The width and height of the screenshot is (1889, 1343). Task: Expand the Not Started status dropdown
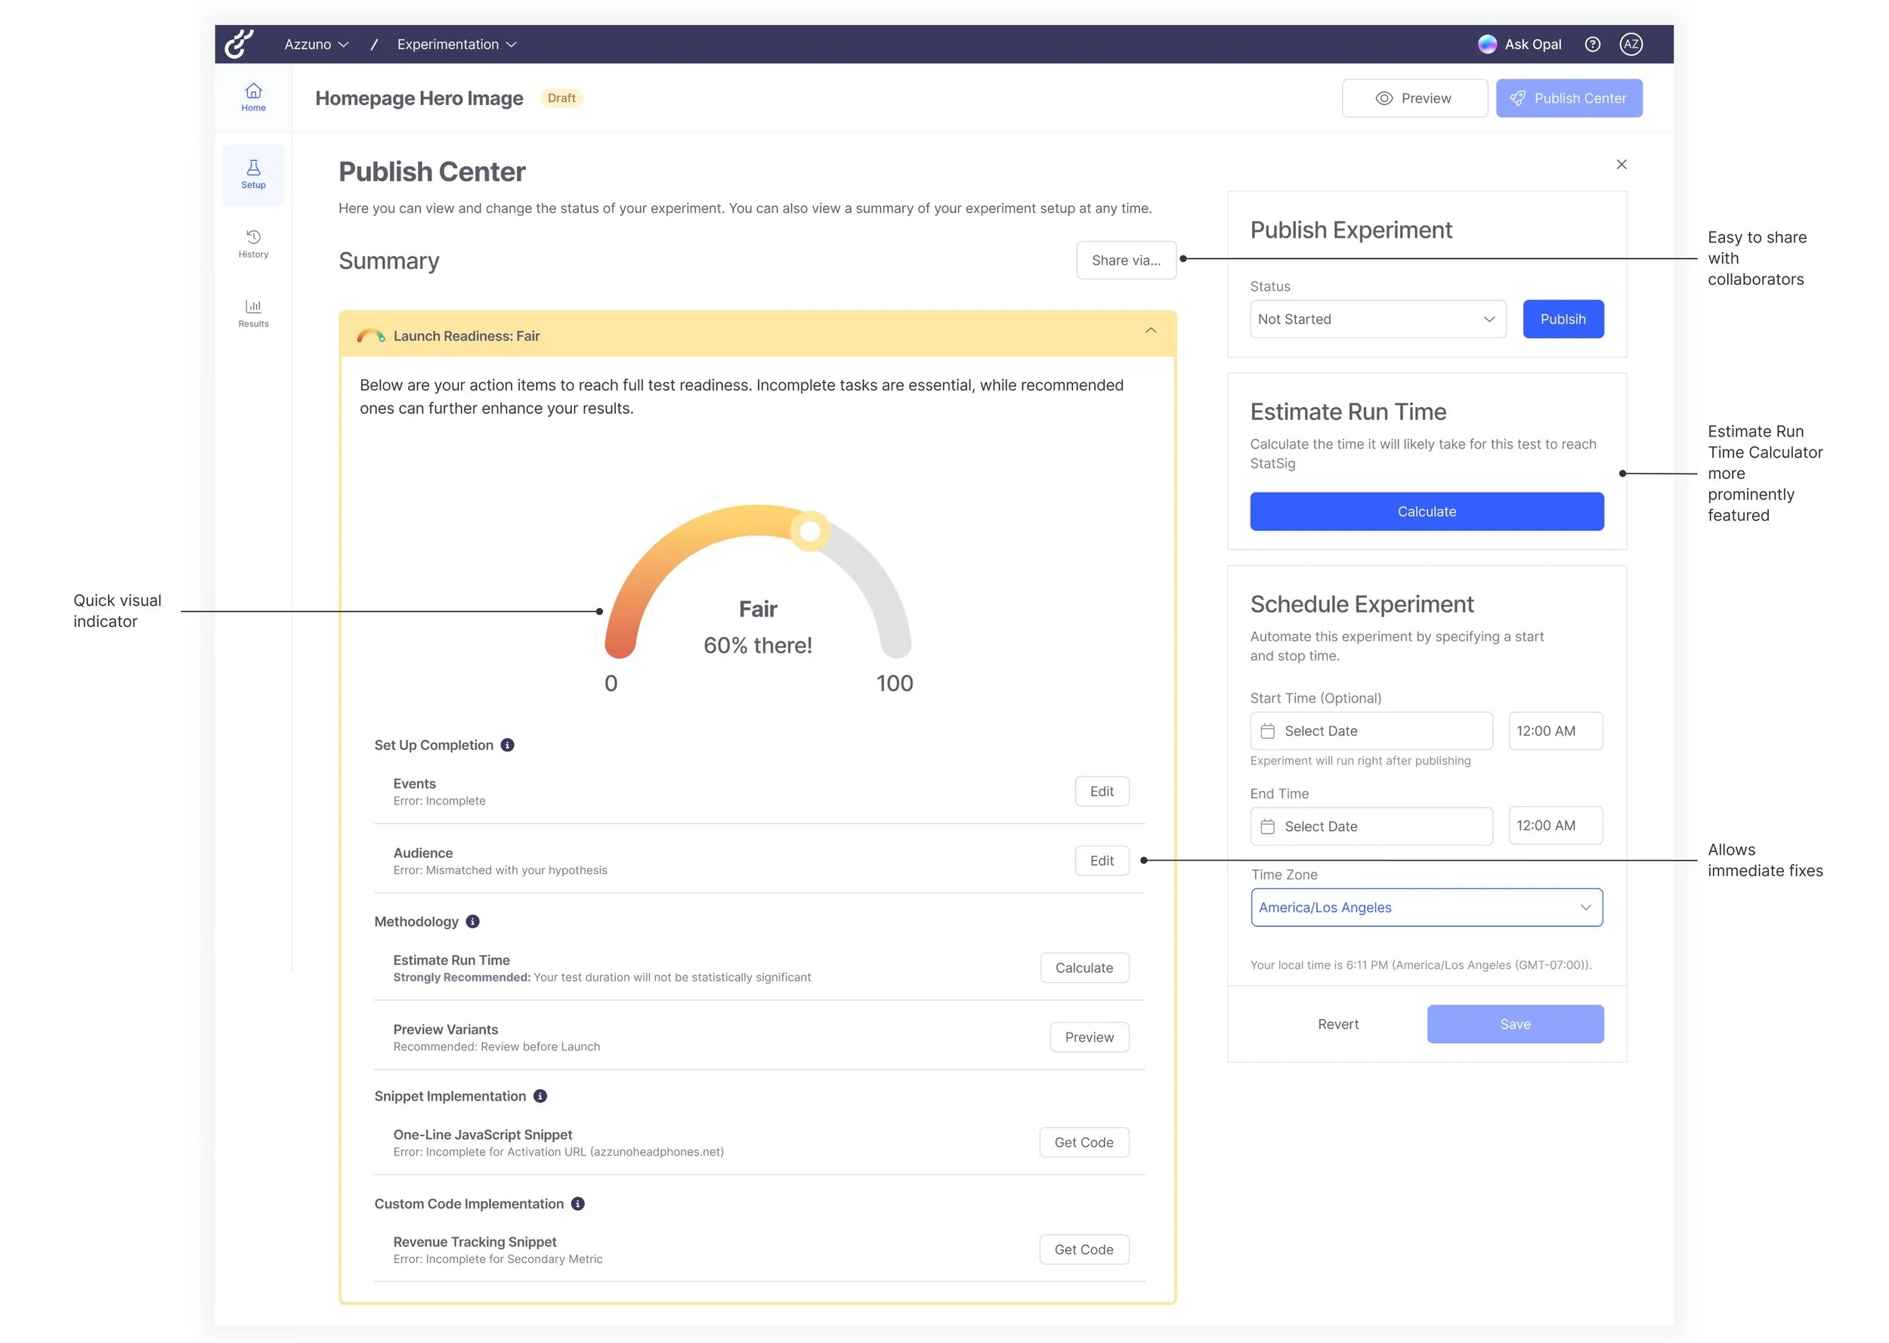point(1377,320)
